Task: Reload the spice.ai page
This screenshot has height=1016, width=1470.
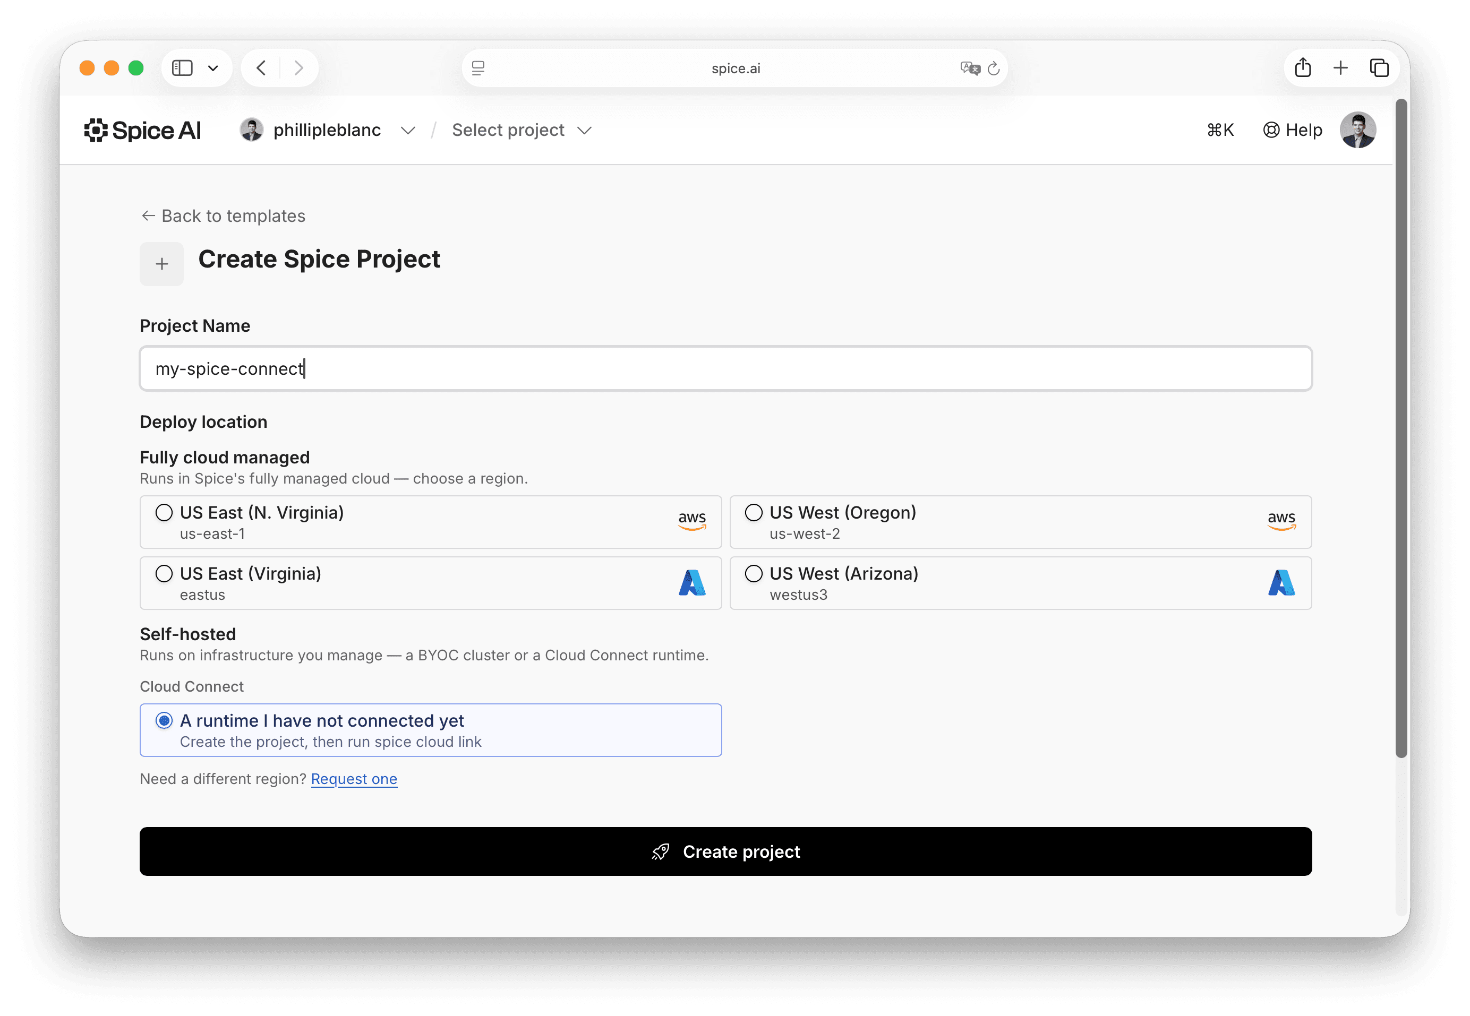Action: [x=994, y=68]
